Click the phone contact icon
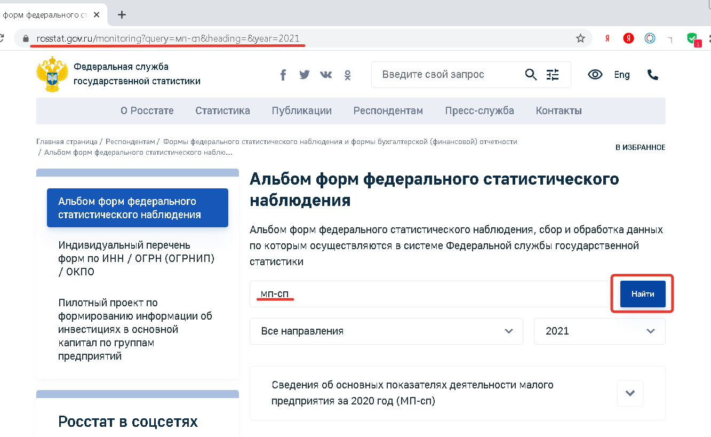 653,75
